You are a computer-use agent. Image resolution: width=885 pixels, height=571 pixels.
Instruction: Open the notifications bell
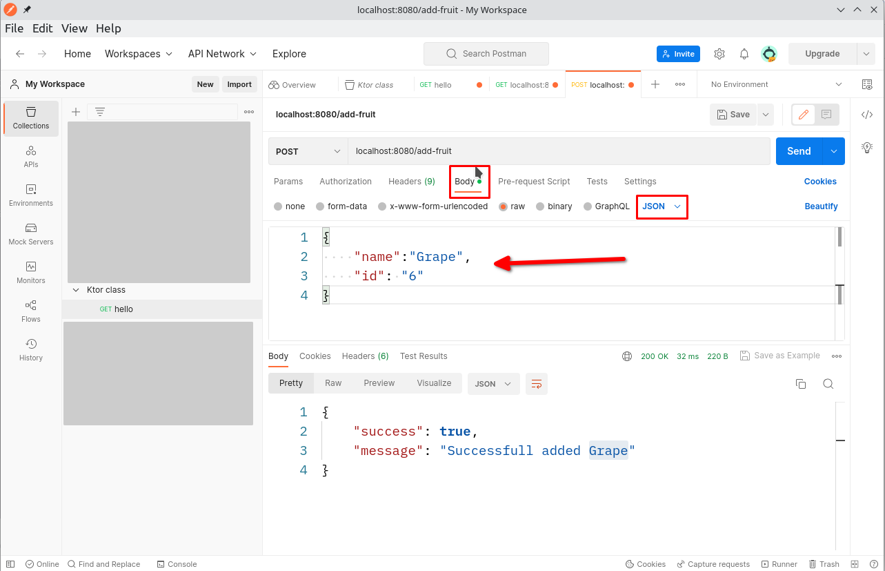click(744, 54)
